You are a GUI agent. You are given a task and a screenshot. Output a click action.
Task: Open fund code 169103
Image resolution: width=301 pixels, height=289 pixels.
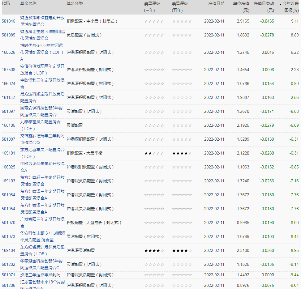click(8, 181)
